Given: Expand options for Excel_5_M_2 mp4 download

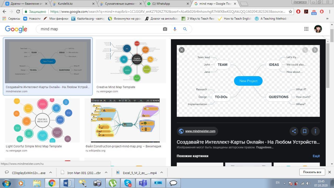Looking at the screenshot, I should (x=162, y=173).
